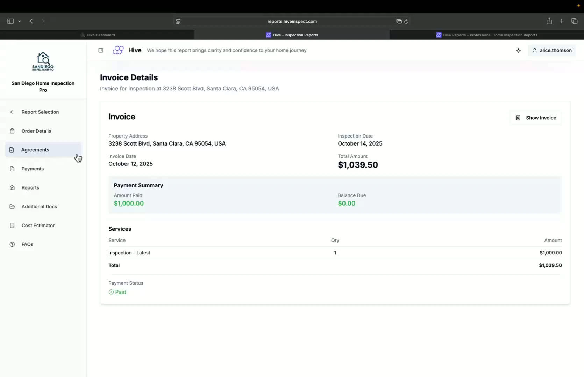The height and width of the screenshot is (377, 584).
Task: Click the Cost Estimator calculator icon
Action: (x=12, y=226)
